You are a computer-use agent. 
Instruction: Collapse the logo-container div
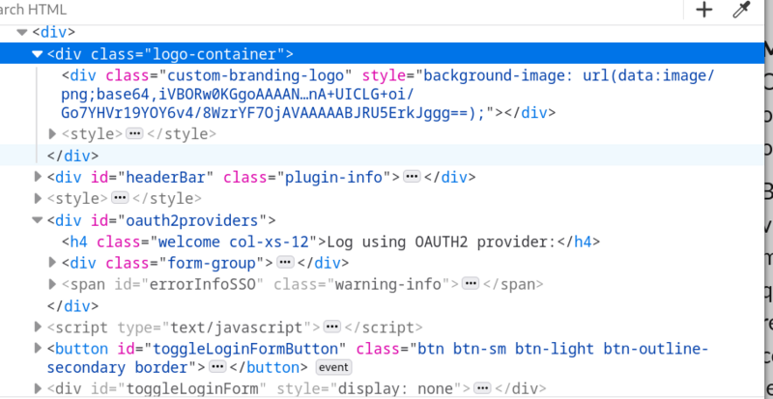38,54
